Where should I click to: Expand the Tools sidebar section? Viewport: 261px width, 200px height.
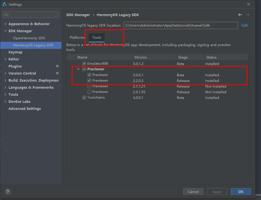(x=5, y=94)
